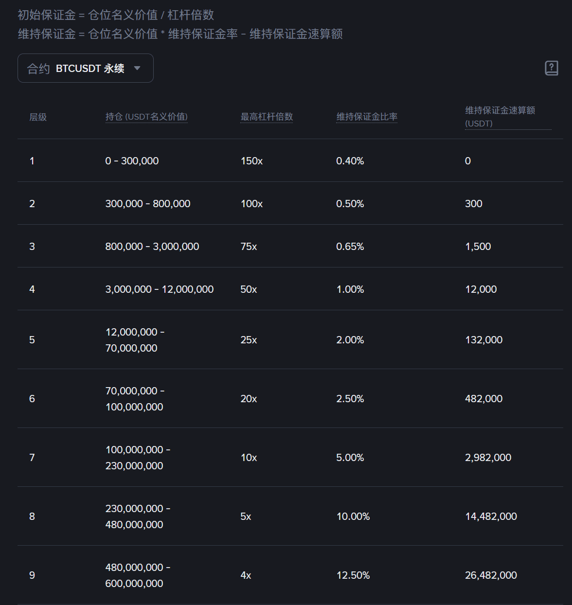
Task: Select the 10x leverage cell in tier 7
Action: tap(249, 458)
